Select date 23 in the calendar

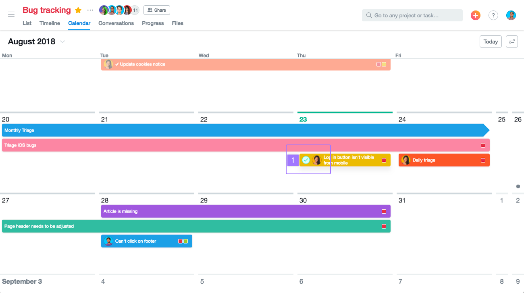pyautogui.click(x=303, y=120)
